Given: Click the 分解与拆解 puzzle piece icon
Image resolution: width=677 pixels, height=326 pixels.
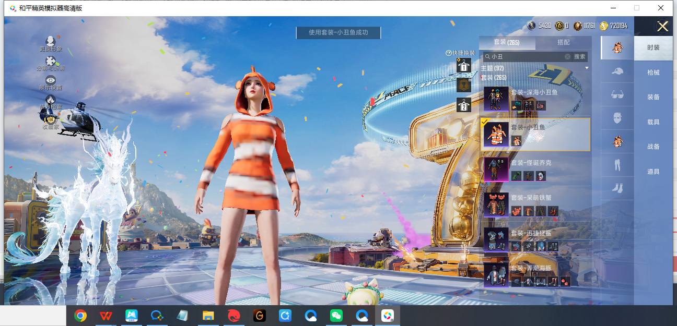Looking at the screenshot, I should click(51, 62).
